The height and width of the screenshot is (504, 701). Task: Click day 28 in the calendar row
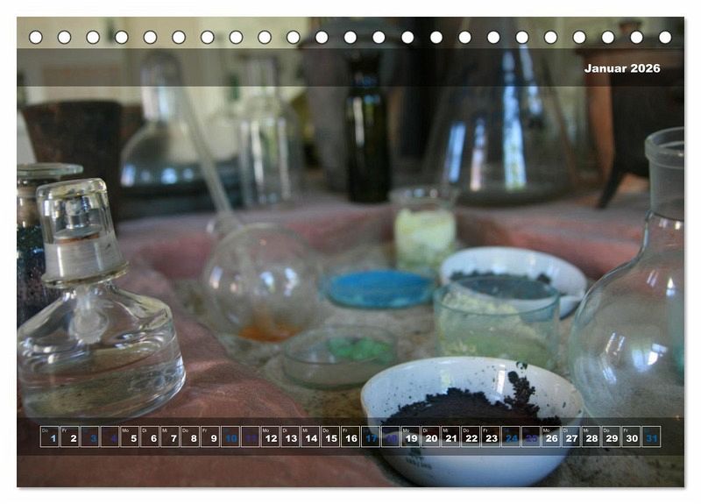click(591, 437)
